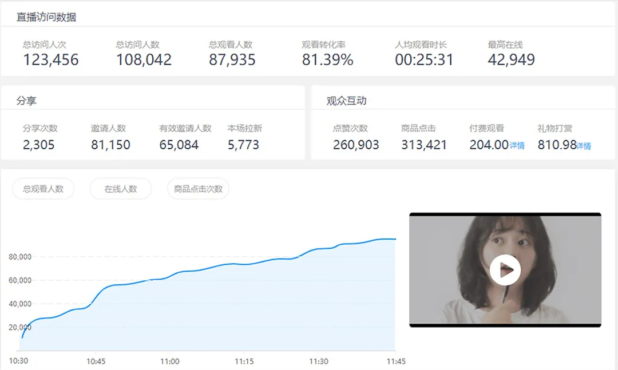This screenshot has height=370, width=618.
Task: Select the 观看转化率 value 81.39%
Action: tap(327, 59)
